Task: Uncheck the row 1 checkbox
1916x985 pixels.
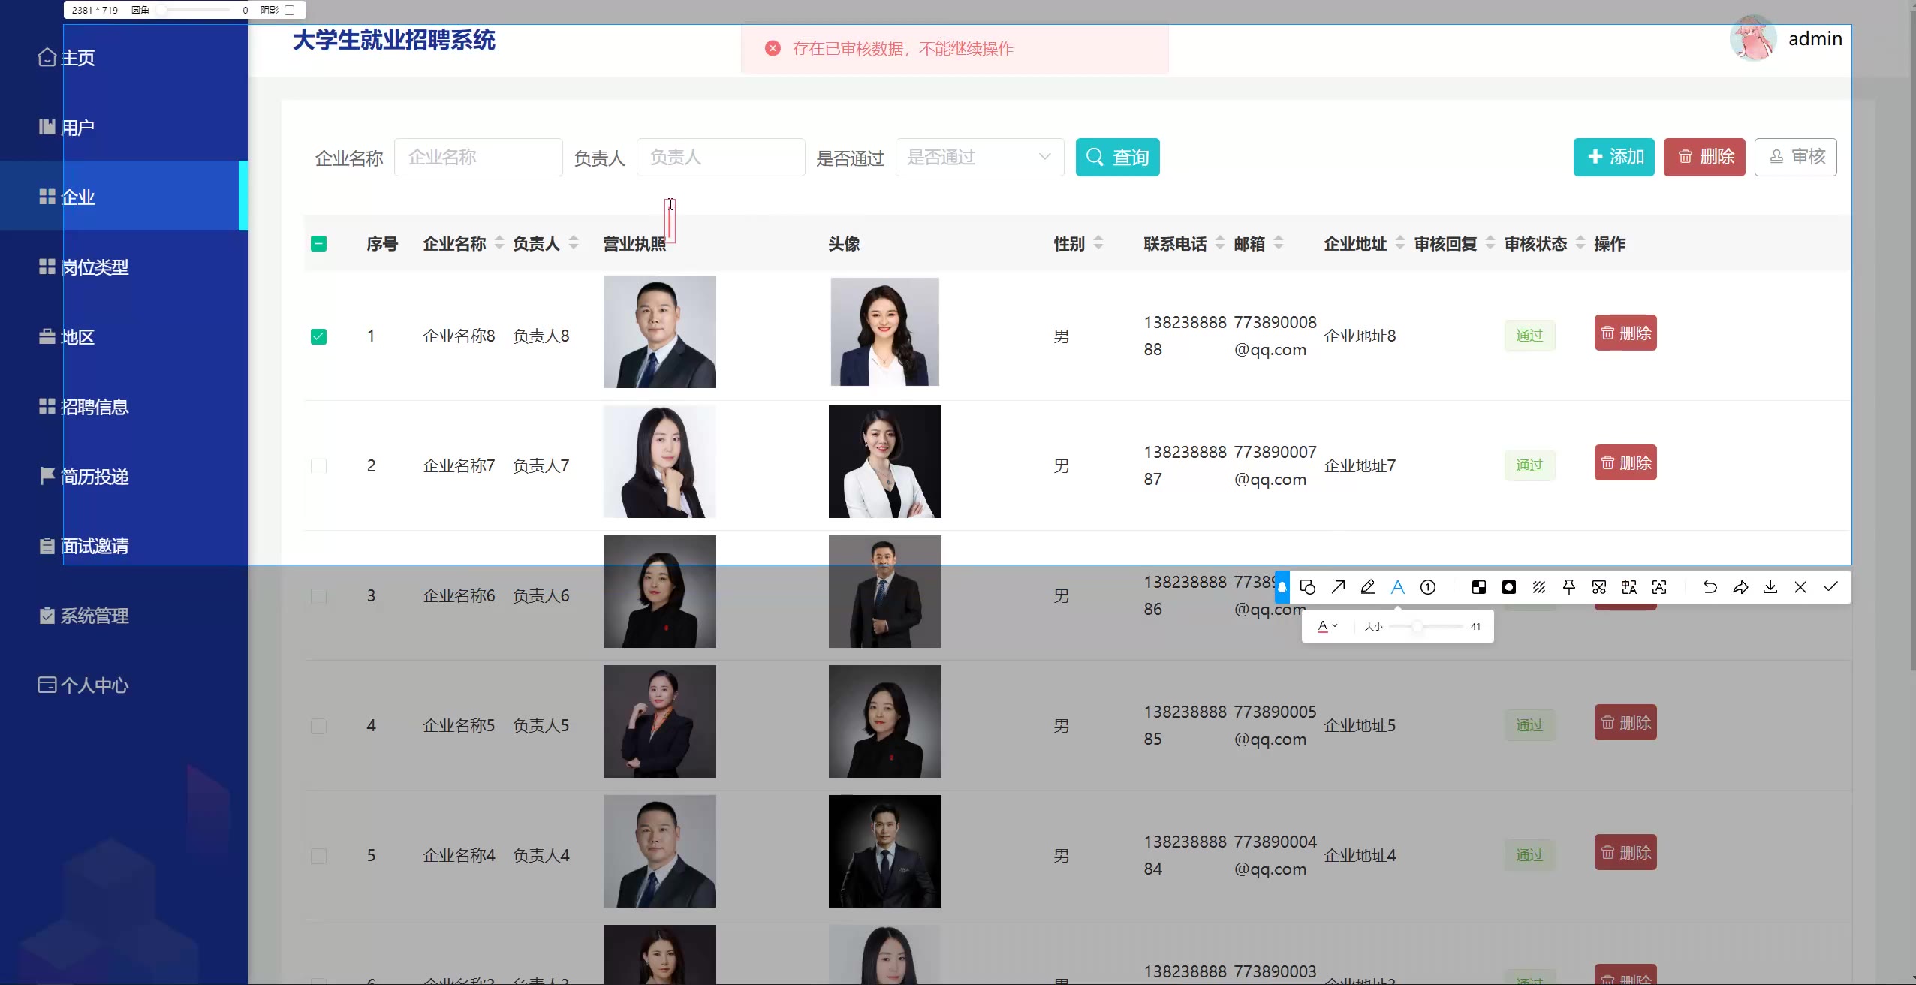Action: (x=318, y=336)
